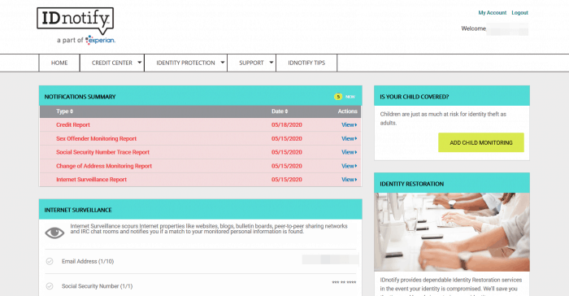Open Change of Address Monitoring Report title
Viewport: 569px width, 296px height.
coord(104,166)
